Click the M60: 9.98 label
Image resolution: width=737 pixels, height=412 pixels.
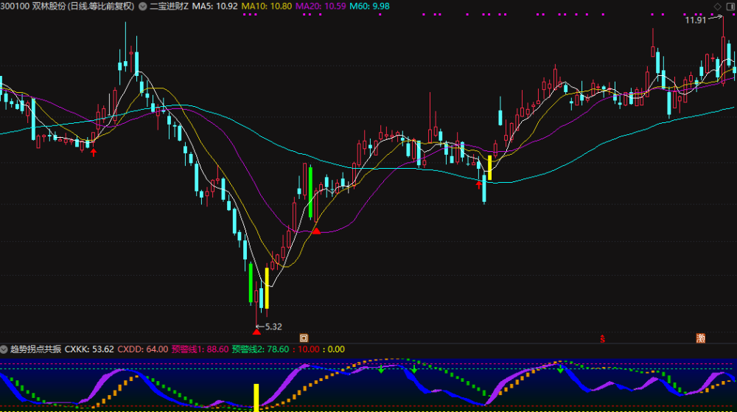pos(369,7)
